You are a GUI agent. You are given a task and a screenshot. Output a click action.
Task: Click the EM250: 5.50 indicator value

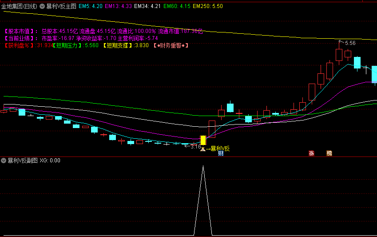(x=208, y=6)
